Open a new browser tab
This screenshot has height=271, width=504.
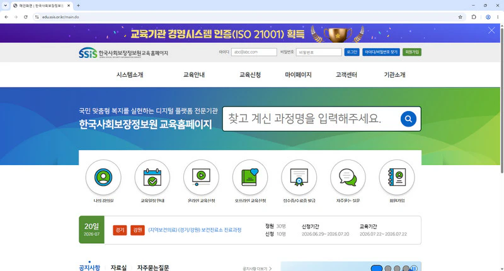(x=78, y=6)
